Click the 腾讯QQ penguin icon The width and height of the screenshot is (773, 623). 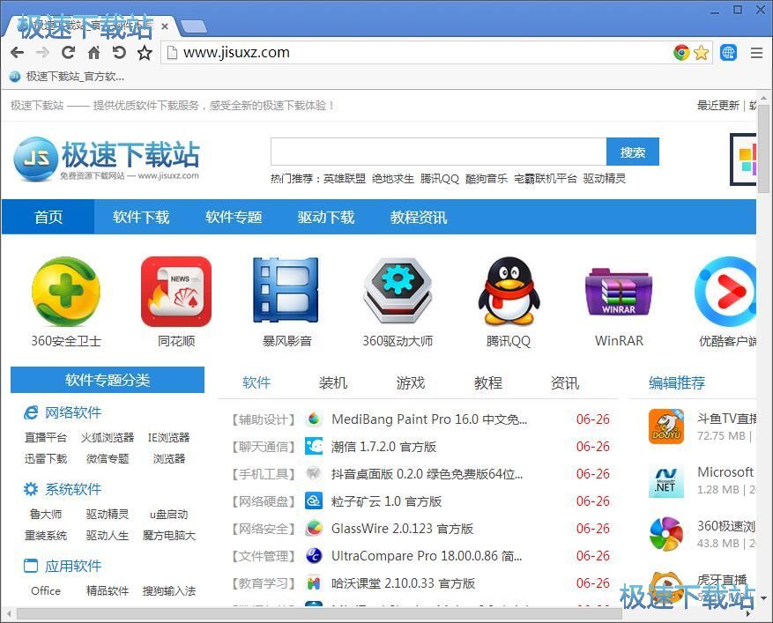tap(509, 291)
